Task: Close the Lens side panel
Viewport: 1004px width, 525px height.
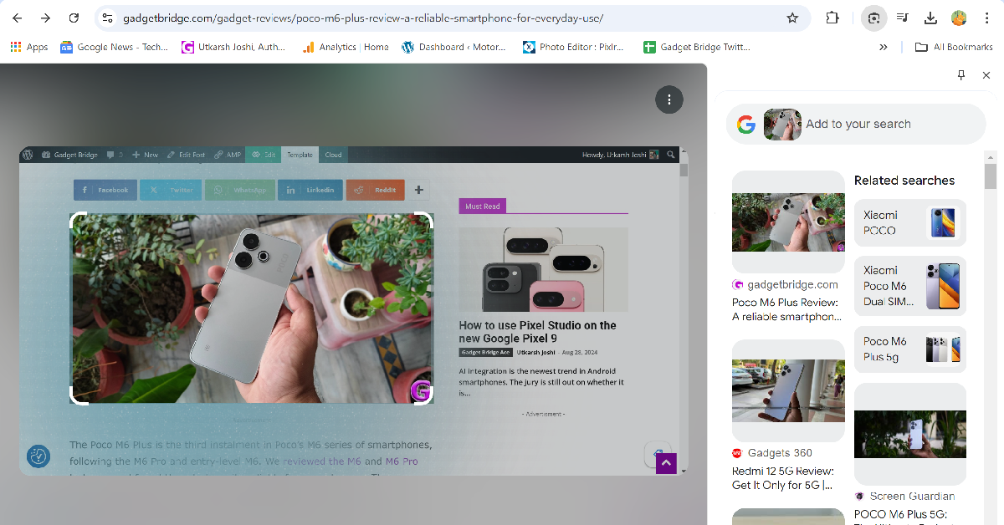Action: pos(986,75)
